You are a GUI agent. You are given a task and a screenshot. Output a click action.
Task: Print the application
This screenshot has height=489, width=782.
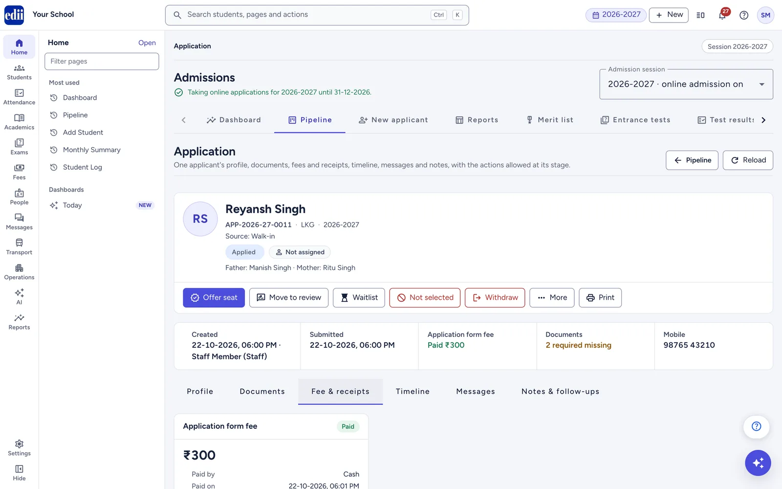tap(600, 297)
